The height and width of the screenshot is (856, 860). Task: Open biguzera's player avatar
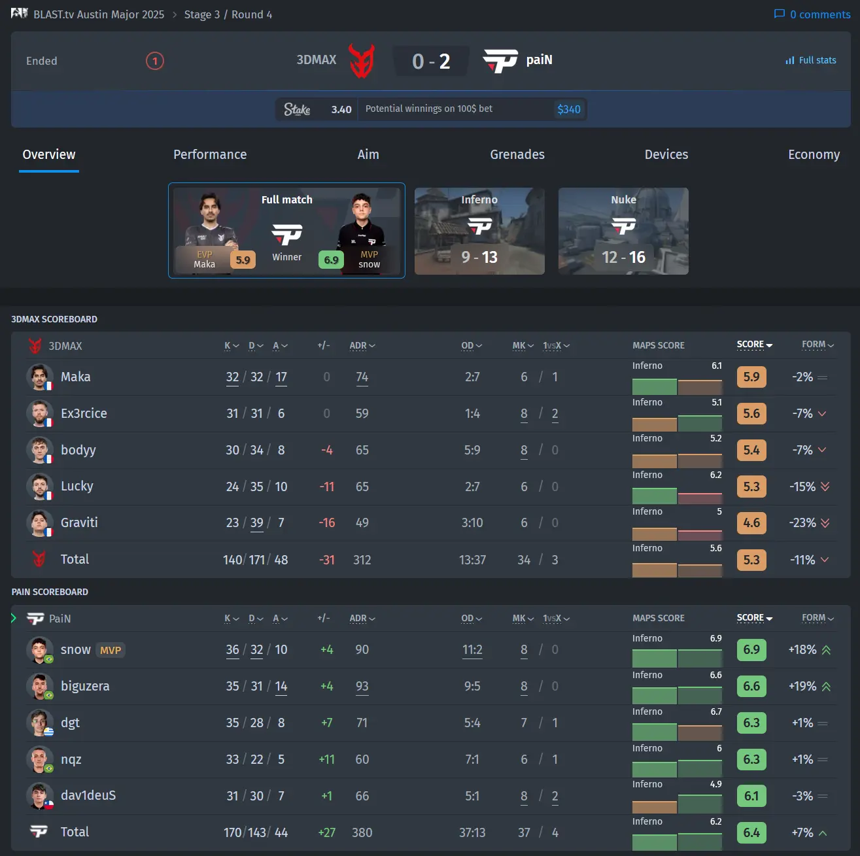pos(39,686)
